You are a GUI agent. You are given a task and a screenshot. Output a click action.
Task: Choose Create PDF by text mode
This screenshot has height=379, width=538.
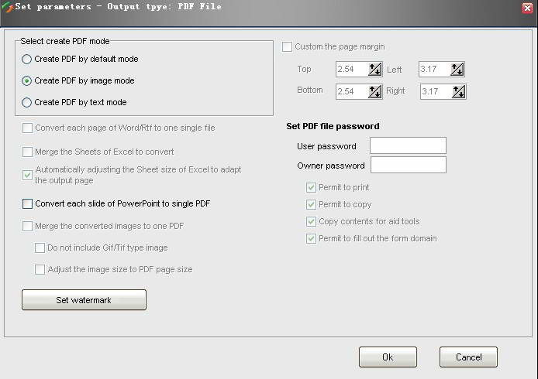coord(27,102)
